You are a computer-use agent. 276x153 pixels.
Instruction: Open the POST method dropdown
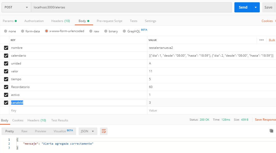point(16,7)
